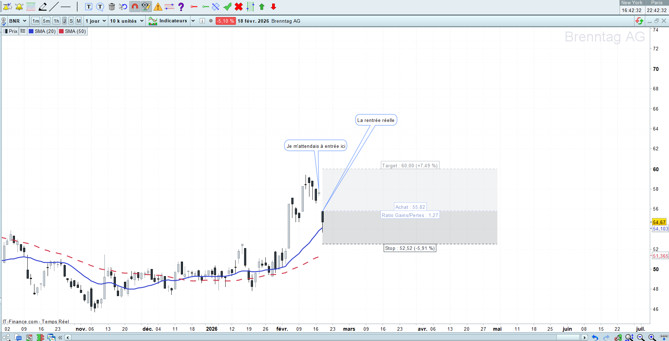Select the red stop order line tool
Image resolution: width=669 pixels, height=341 pixels.
(x=194, y=6)
